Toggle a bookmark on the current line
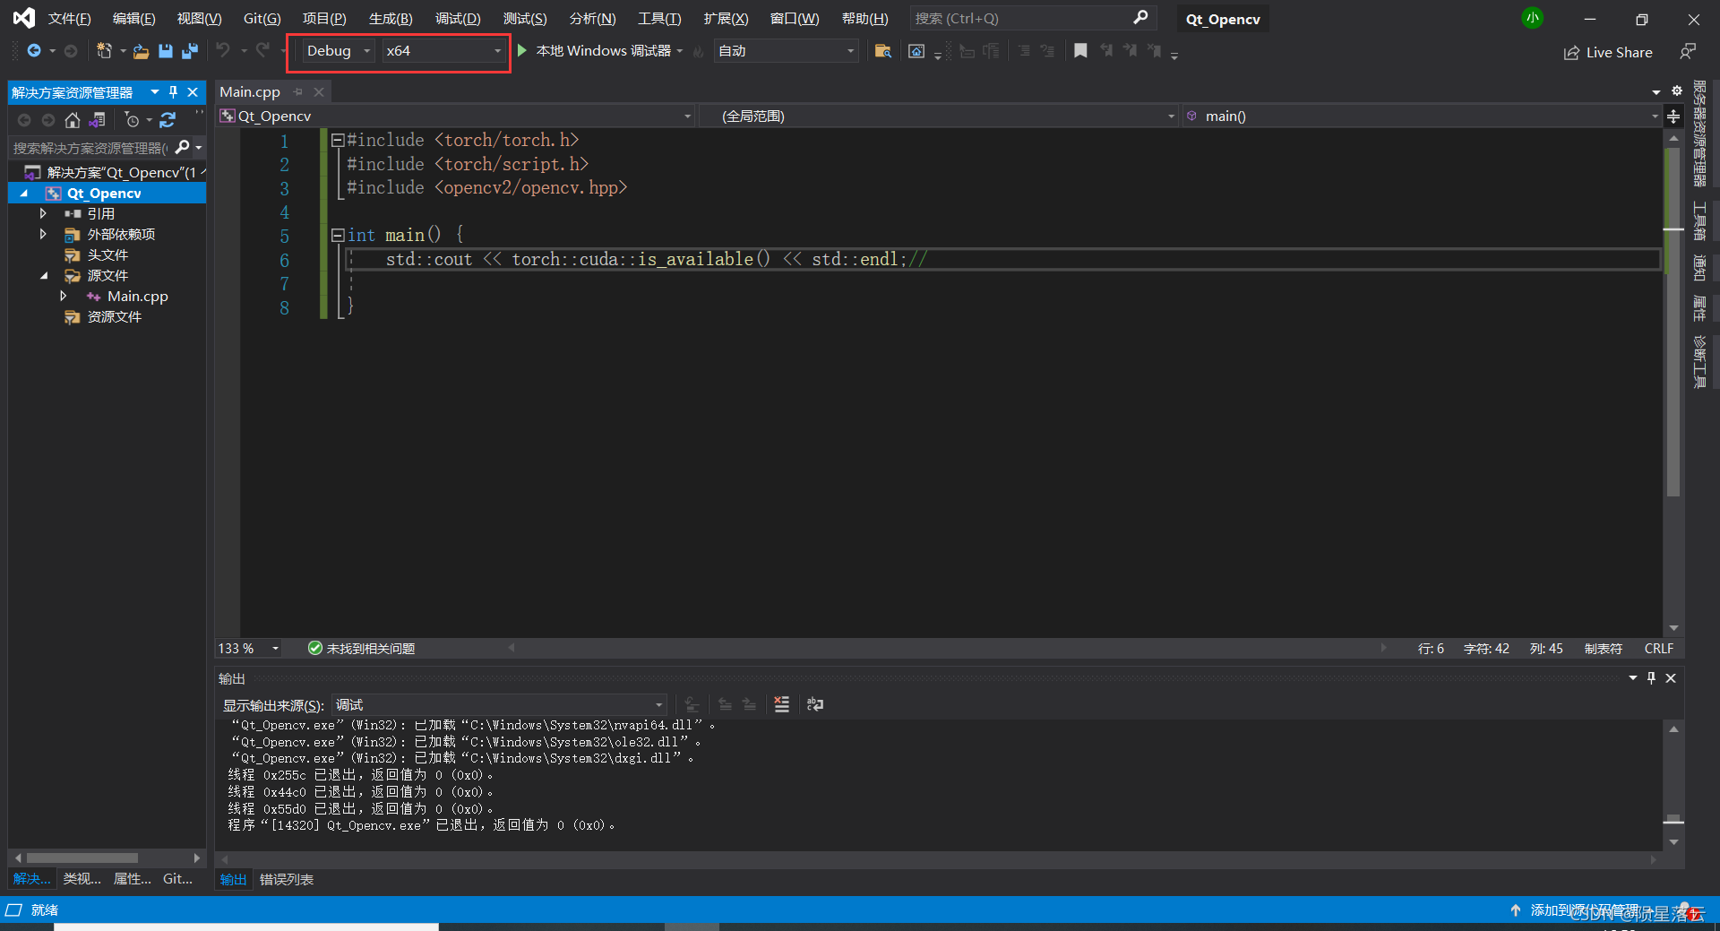 click(x=1080, y=51)
